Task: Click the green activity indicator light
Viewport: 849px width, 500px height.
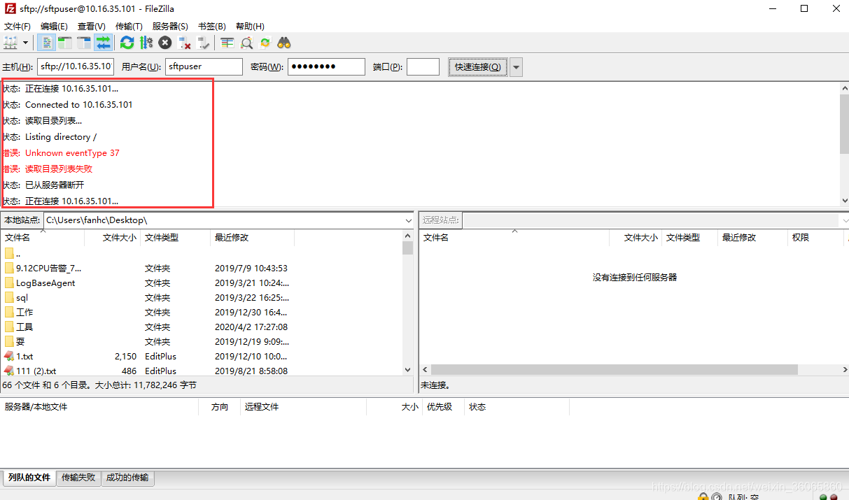Action: click(824, 497)
